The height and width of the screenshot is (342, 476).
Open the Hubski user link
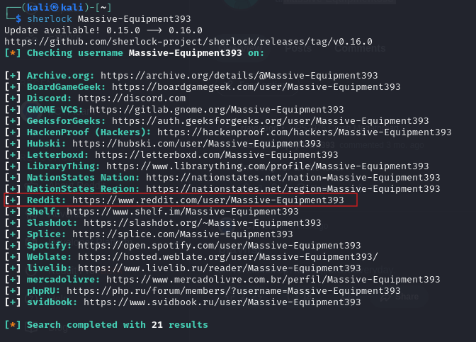[197, 143]
